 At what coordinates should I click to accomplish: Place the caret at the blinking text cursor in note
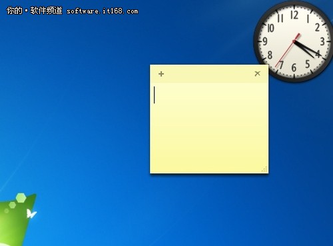pyautogui.click(x=155, y=95)
